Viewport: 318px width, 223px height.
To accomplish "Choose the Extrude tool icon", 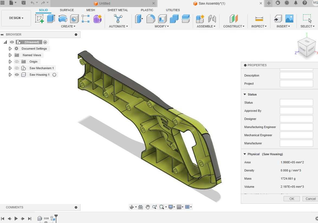I will pos(51,19).
